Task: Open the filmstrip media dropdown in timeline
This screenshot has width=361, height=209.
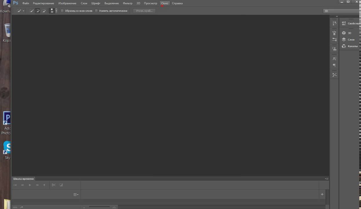Action: coord(76,194)
